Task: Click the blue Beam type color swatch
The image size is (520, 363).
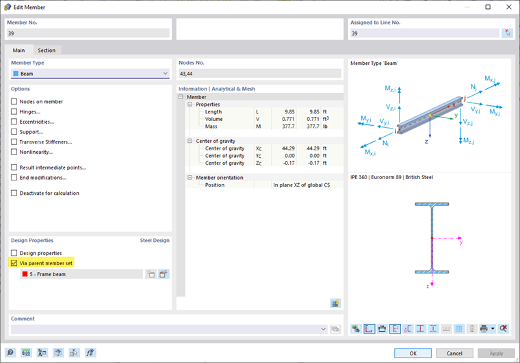Action: point(16,73)
